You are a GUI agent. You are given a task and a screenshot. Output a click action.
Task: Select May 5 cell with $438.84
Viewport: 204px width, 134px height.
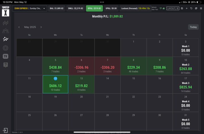[x=56, y=66]
